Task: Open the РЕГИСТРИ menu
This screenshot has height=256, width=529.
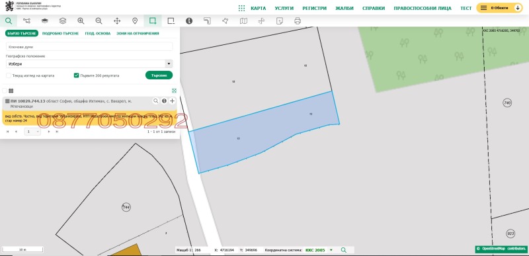Action: tap(315, 8)
